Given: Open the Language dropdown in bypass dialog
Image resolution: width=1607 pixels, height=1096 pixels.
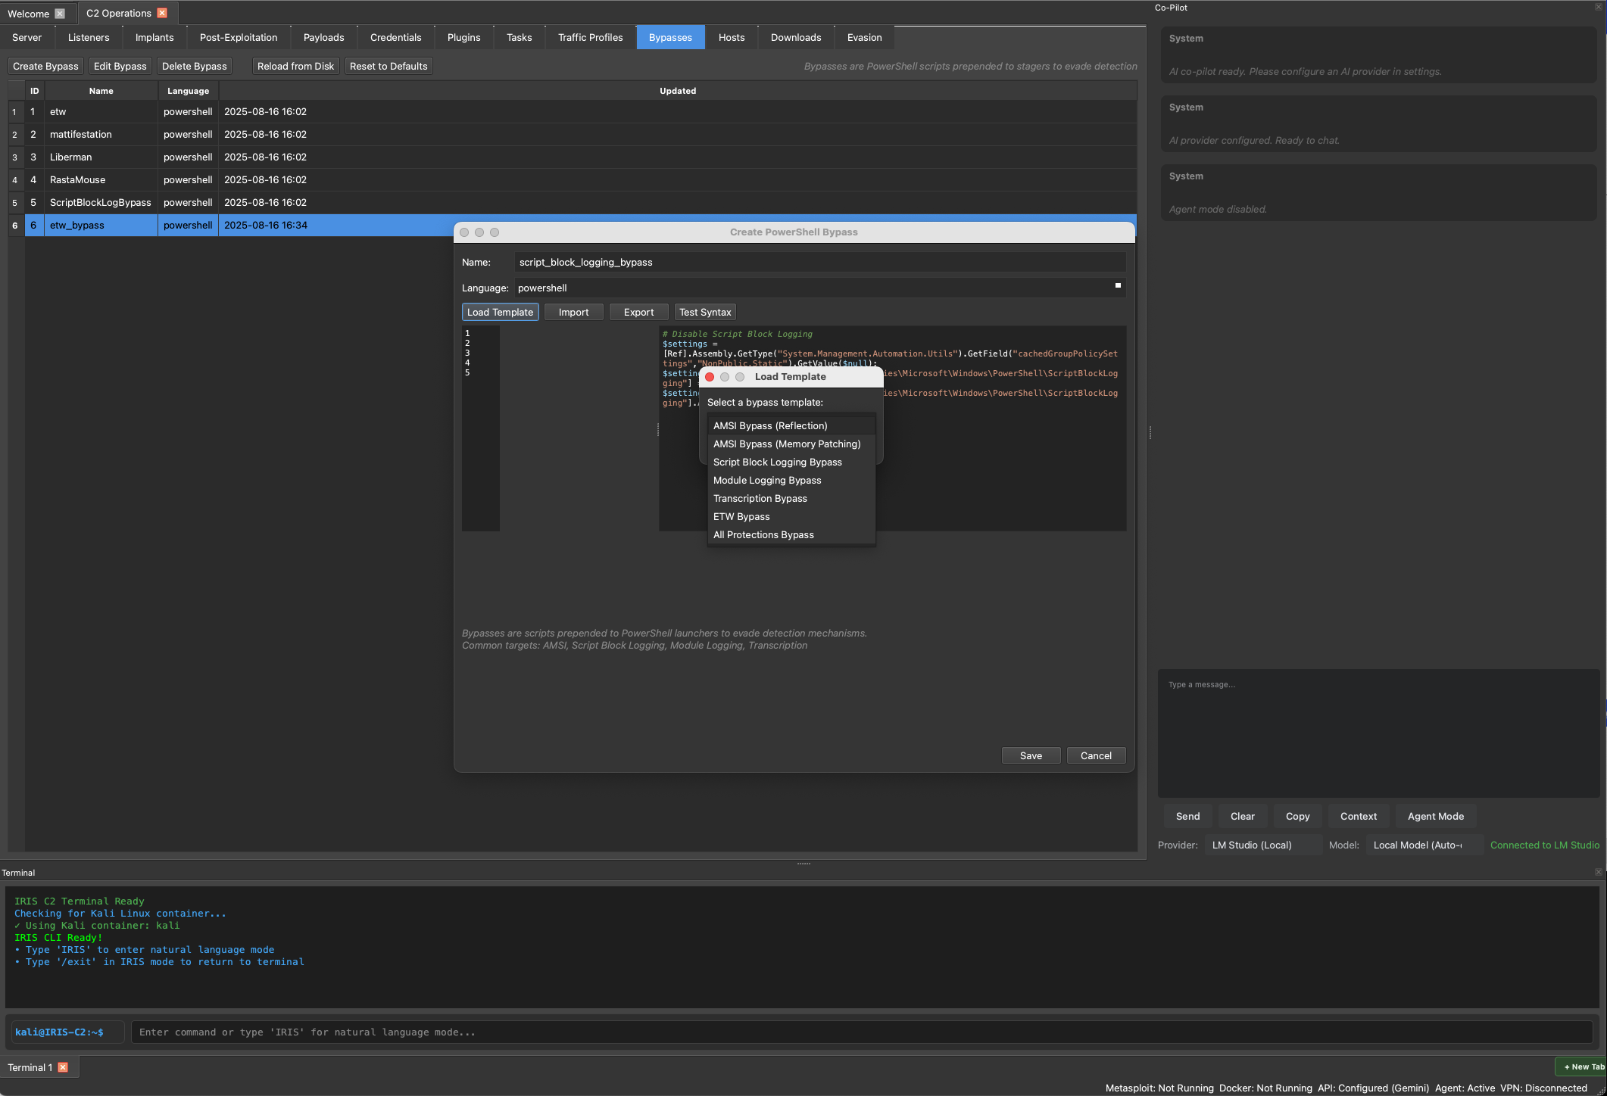Looking at the screenshot, I should [819, 288].
